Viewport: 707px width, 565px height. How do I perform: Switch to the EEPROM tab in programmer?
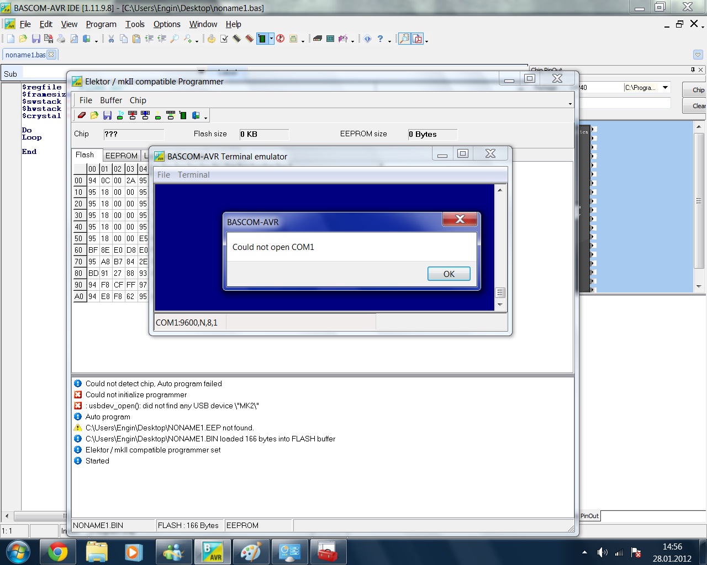(x=122, y=156)
